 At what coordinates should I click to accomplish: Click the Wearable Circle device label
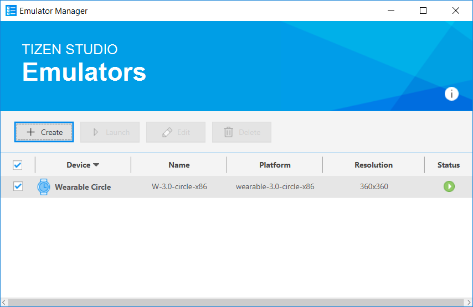[x=83, y=187]
